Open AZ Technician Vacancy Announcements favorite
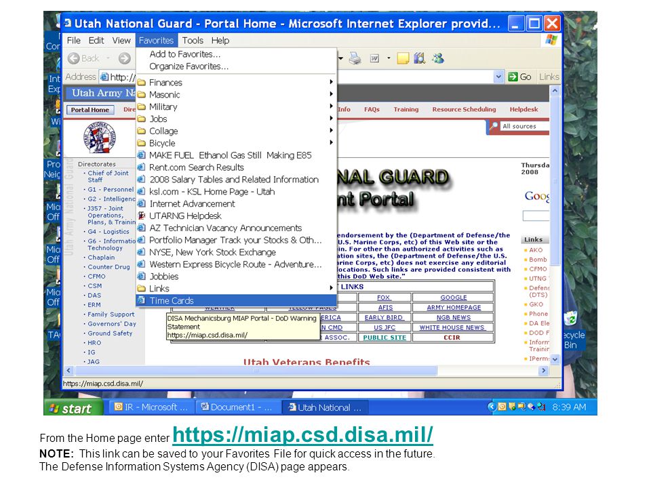The height and width of the screenshot is (488, 651). pos(236,228)
